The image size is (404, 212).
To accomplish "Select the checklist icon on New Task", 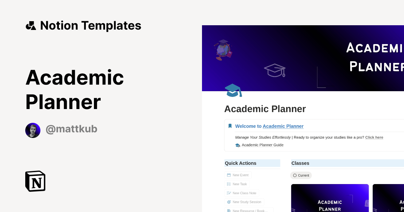I will point(229,184).
